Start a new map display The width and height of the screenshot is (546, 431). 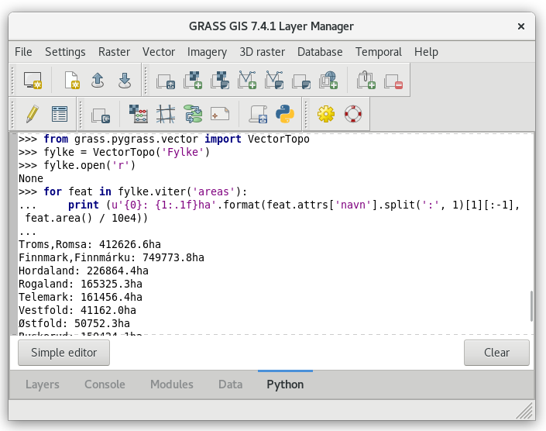pos(33,80)
